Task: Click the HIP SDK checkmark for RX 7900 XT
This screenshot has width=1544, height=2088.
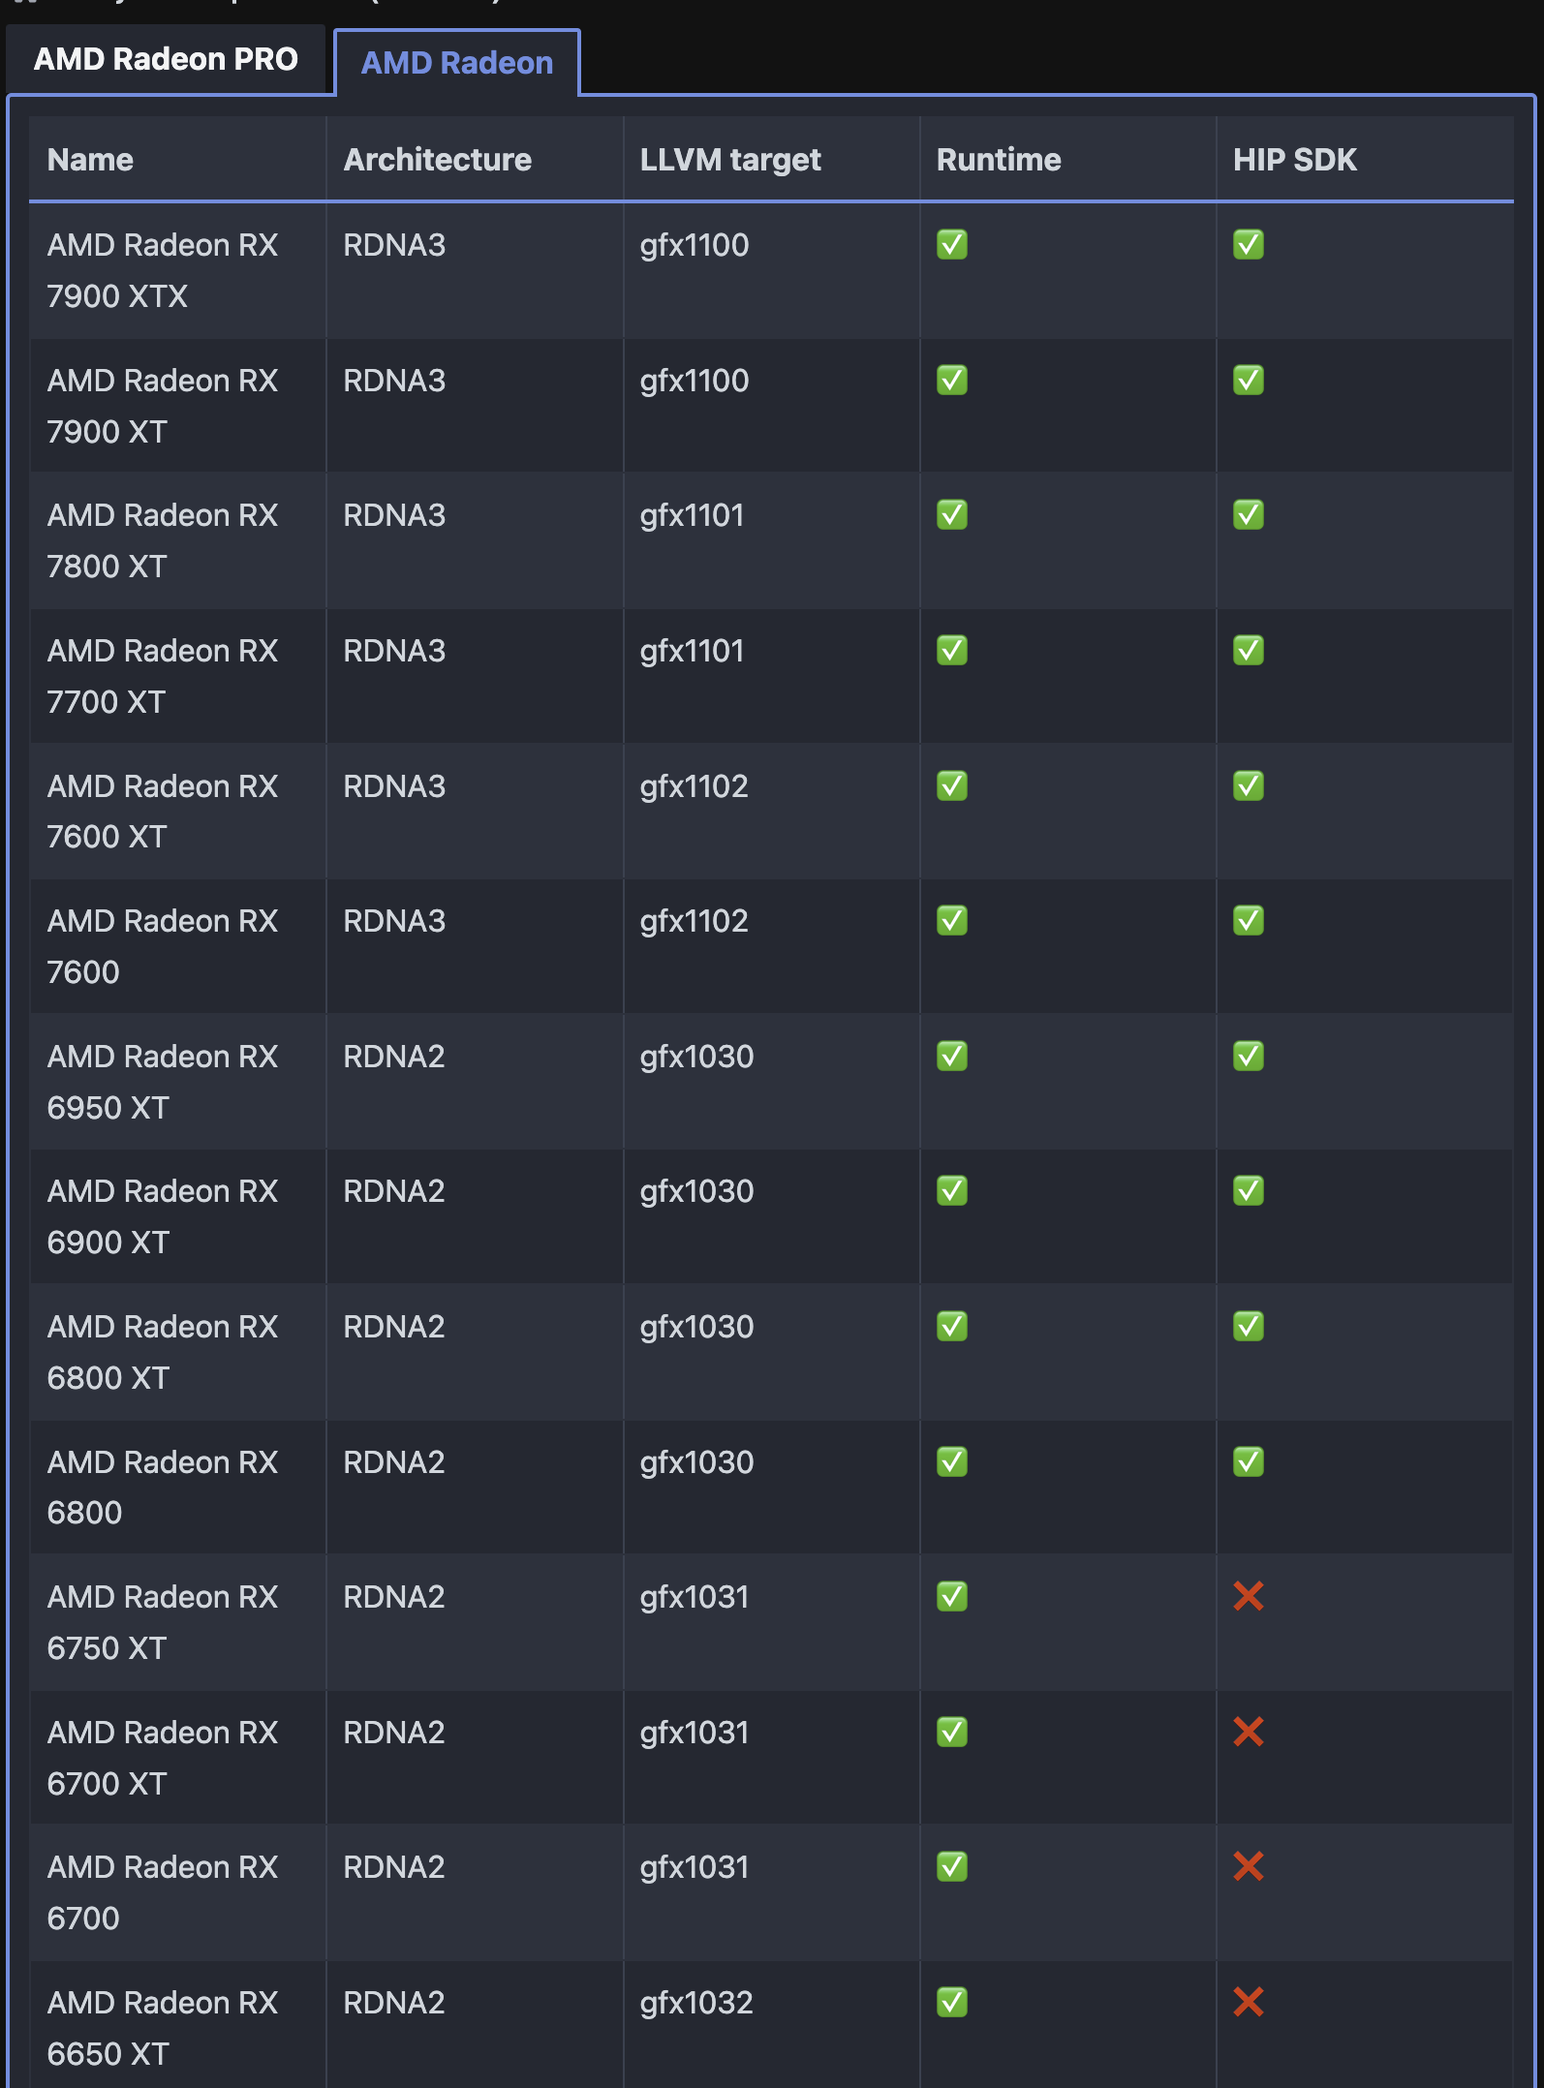Action: [x=1248, y=381]
